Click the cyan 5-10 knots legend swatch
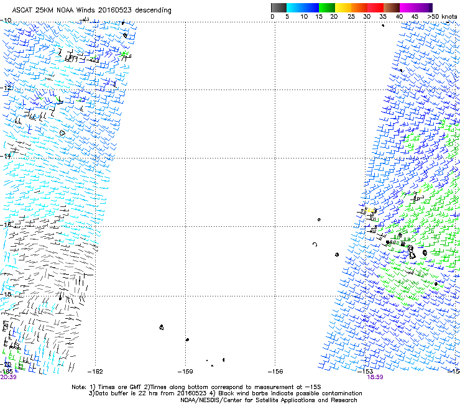This screenshot has width=460, height=404. [295, 7]
